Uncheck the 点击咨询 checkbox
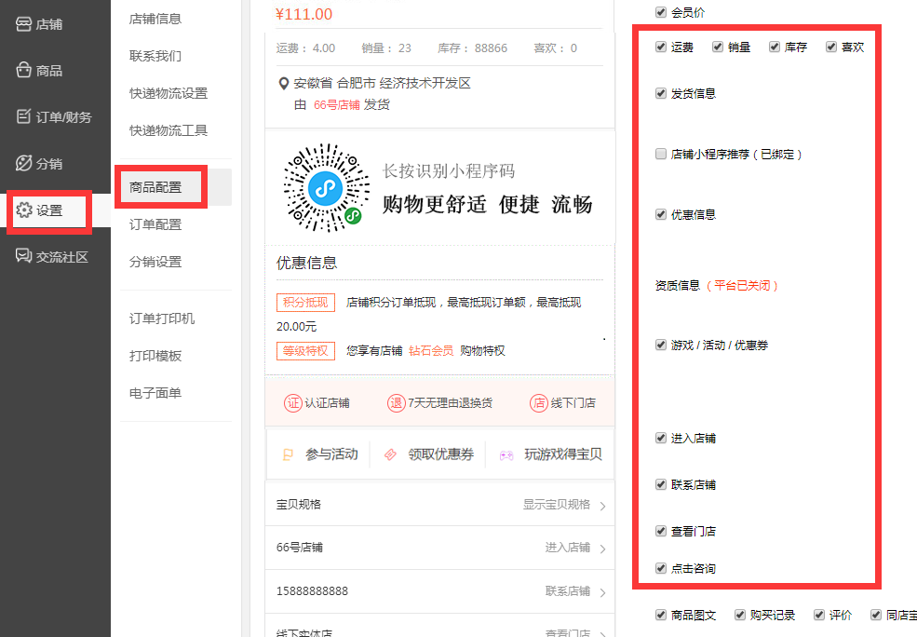This screenshot has height=637, width=917. (661, 568)
